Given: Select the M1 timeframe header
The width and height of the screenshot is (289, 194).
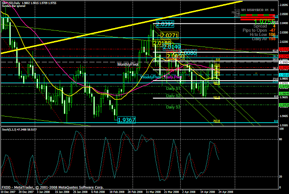Looking at the screenshot, I should pos(244,10).
